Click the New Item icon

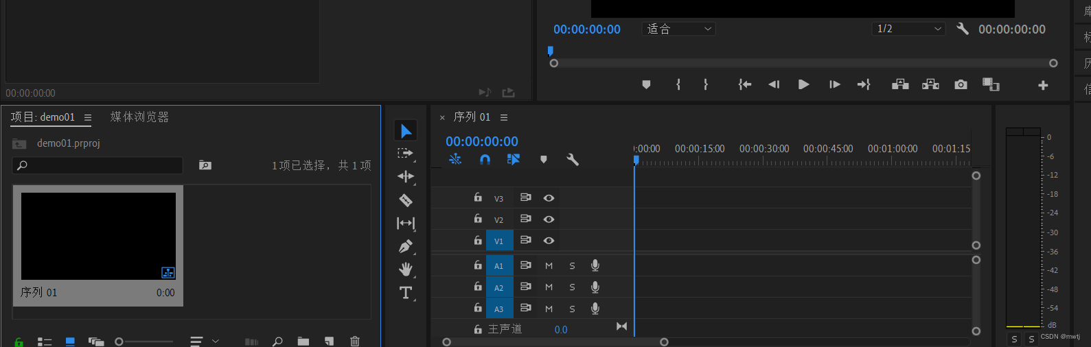point(330,341)
